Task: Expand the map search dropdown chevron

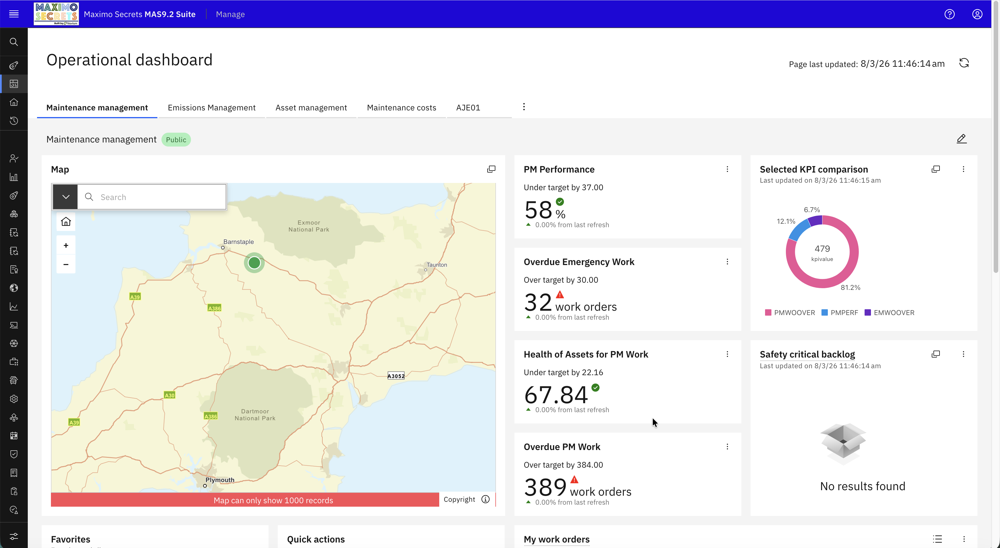Action: 66,197
